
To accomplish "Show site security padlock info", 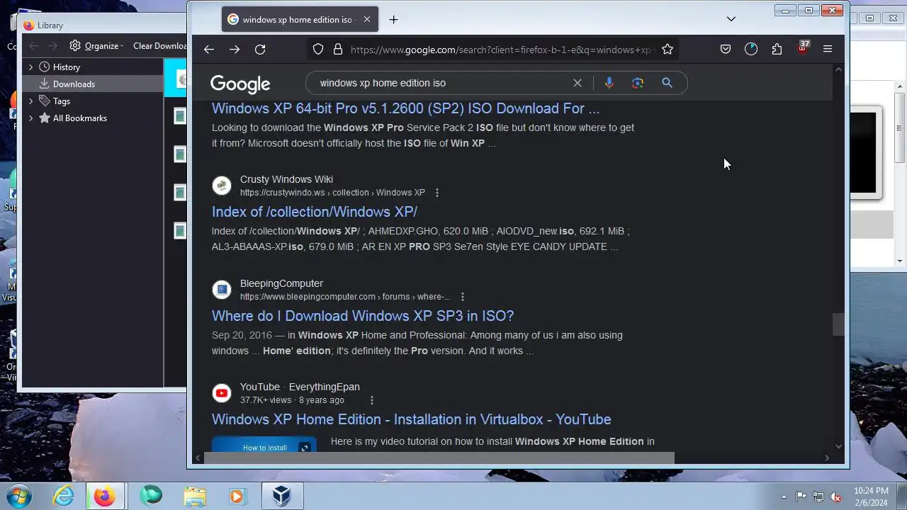I will coord(338,50).
